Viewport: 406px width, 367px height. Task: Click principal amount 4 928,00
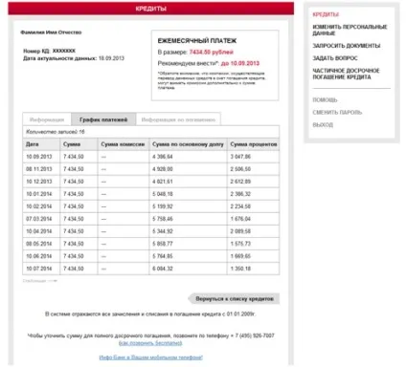163,169
